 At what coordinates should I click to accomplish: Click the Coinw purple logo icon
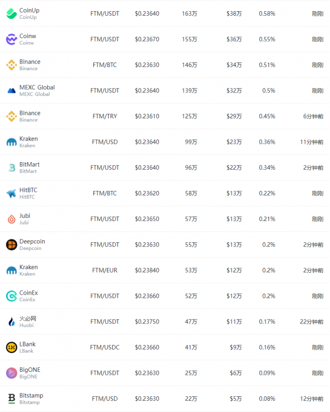(x=12, y=40)
